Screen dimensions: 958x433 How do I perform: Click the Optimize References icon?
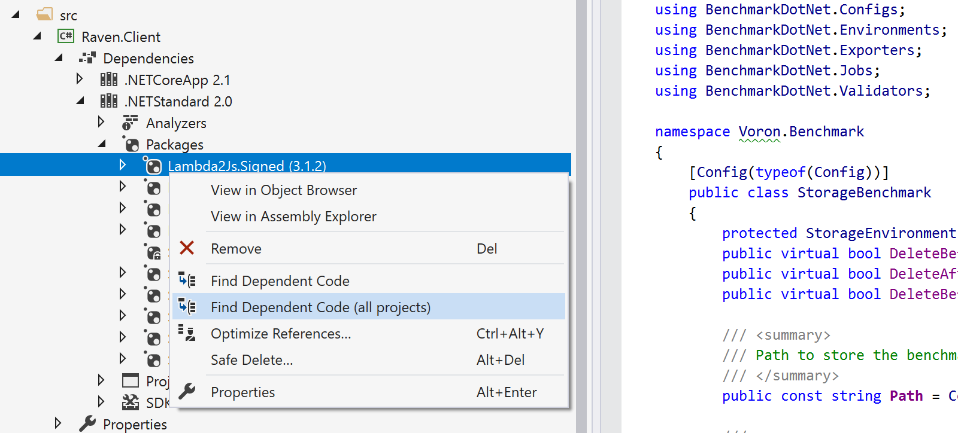point(187,333)
